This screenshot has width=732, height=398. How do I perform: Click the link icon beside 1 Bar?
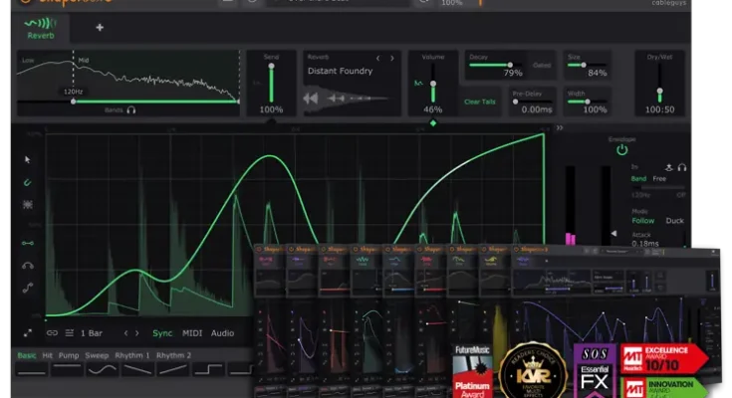(x=52, y=333)
